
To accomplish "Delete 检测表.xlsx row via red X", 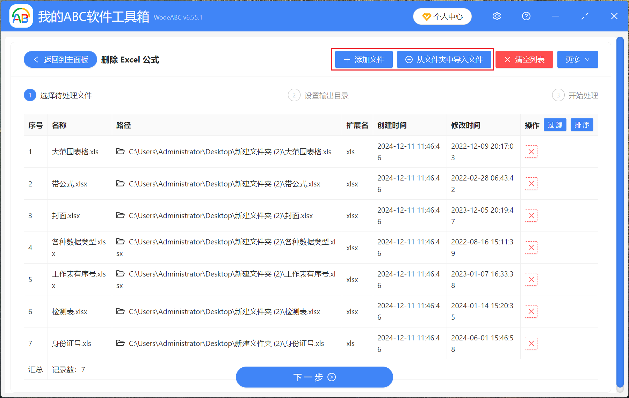I will tap(531, 311).
